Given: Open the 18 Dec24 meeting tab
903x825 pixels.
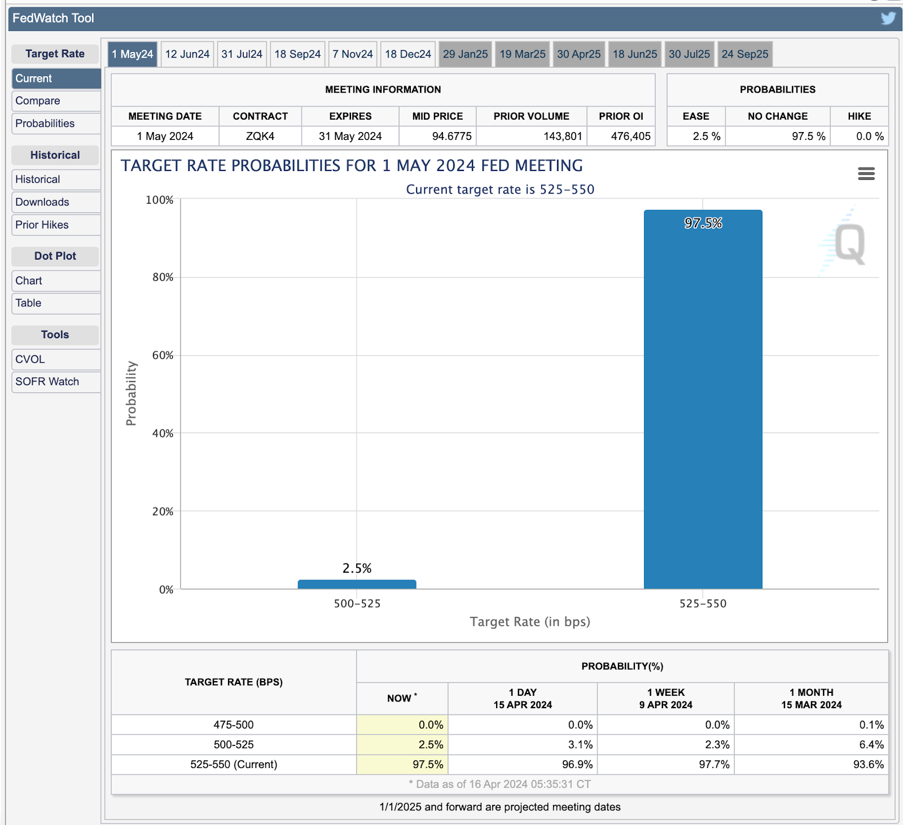Looking at the screenshot, I should tap(407, 54).
